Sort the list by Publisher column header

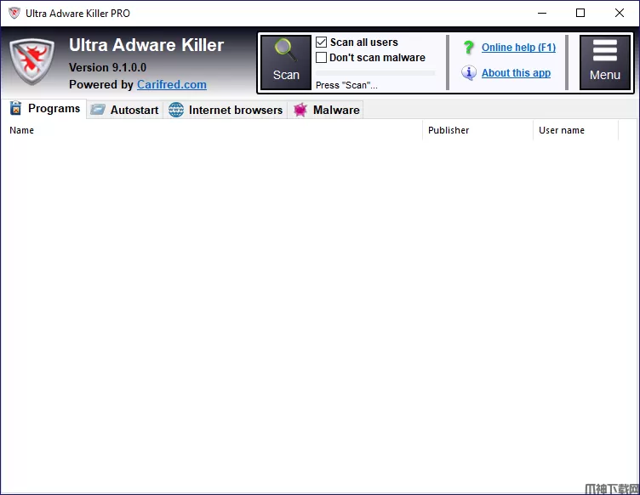point(477,130)
